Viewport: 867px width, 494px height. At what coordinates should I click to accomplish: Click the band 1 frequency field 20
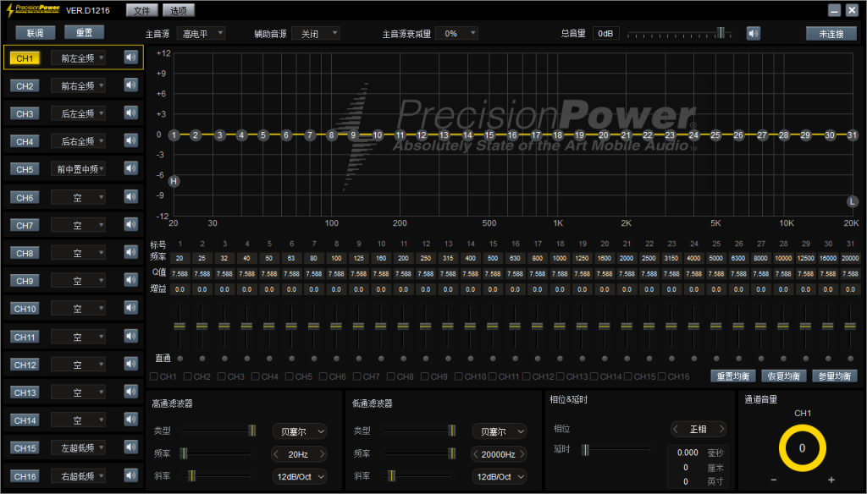pos(179,258)
